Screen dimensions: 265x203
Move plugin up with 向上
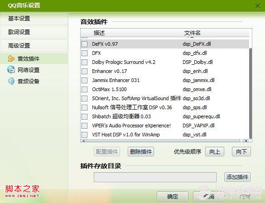coord(215,152)
